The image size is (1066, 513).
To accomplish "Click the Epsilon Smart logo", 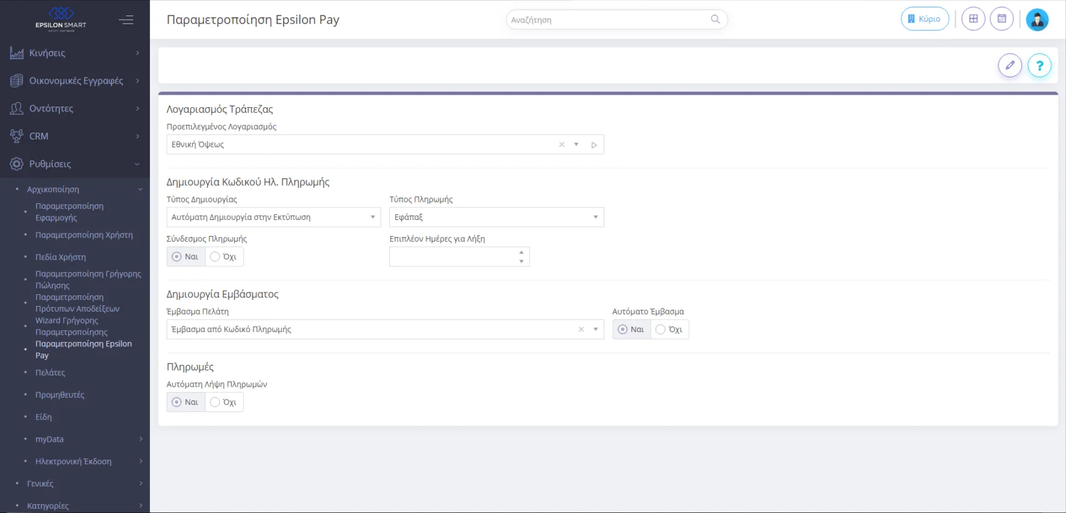I will pyautogui.click(x=61, y=19).
